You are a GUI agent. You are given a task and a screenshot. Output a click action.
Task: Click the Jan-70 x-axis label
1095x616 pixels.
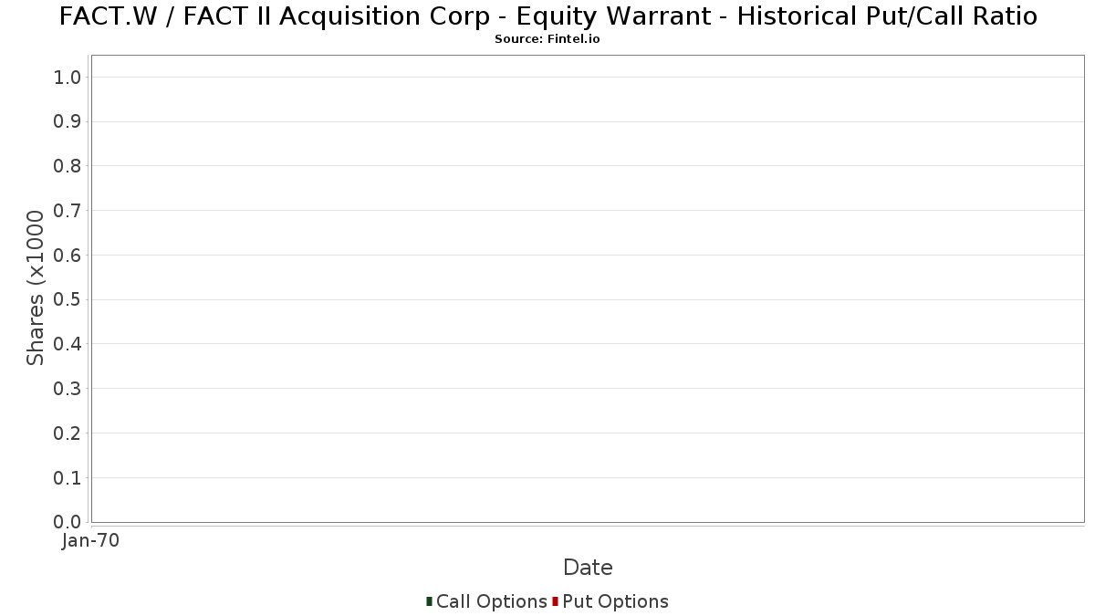click(90, 541)
